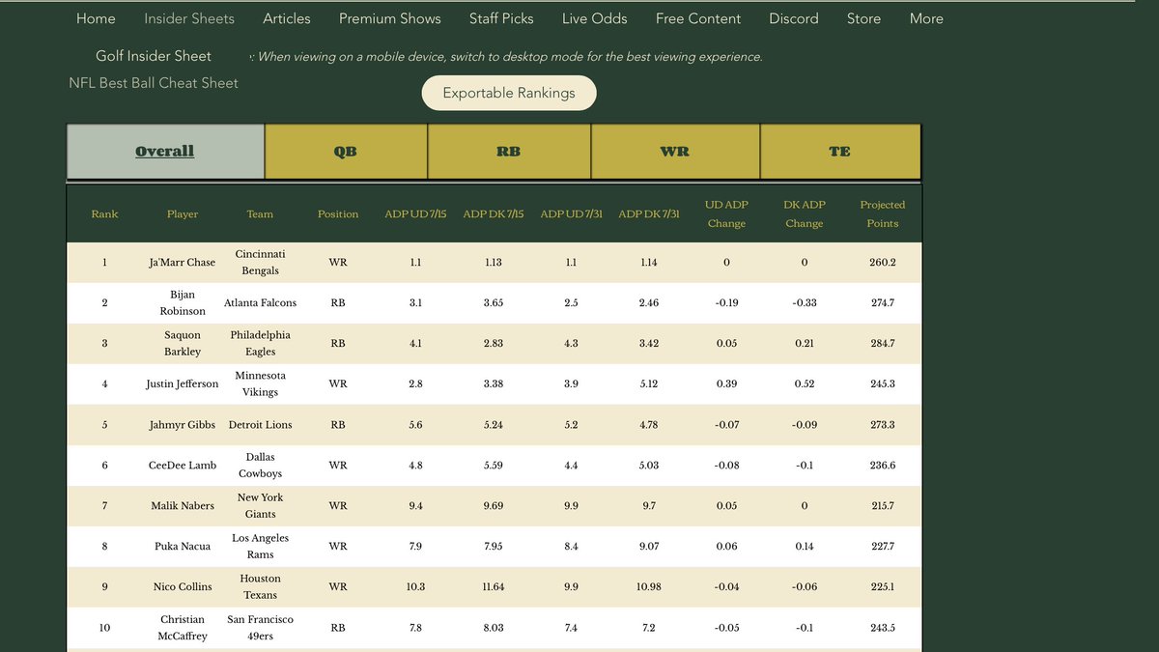Sort table by the Projected Points column
Screen dimensions: 1159x652
click(882, 213)
